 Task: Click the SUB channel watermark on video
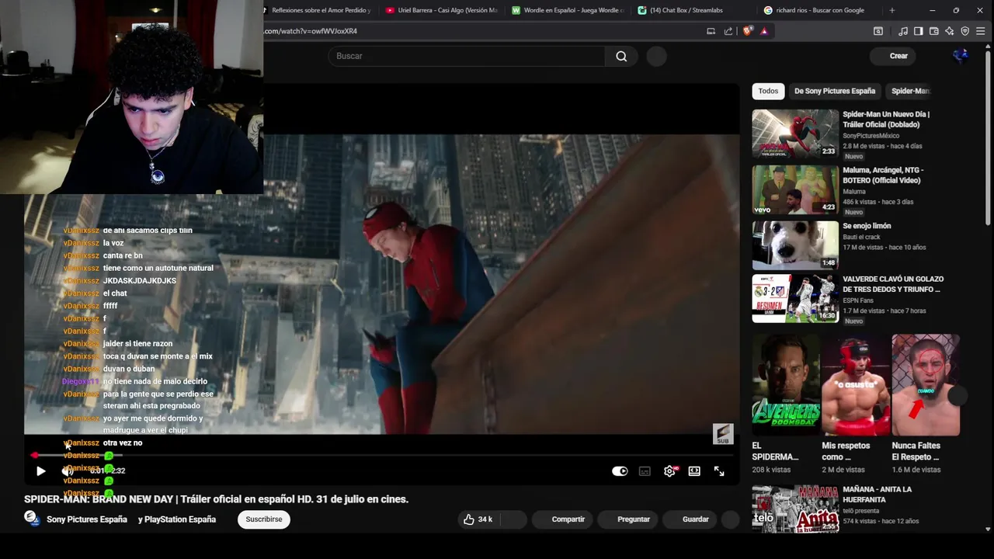[723, 434]
